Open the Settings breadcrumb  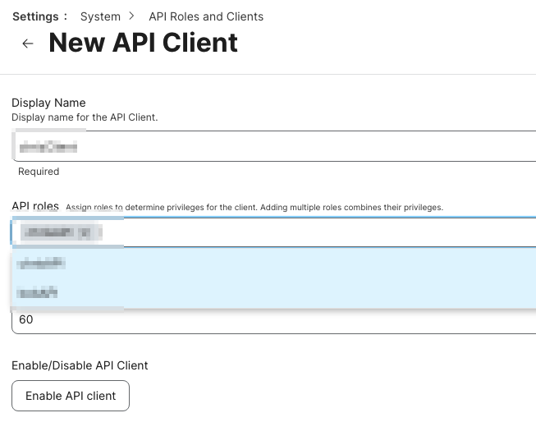[35, 16]
